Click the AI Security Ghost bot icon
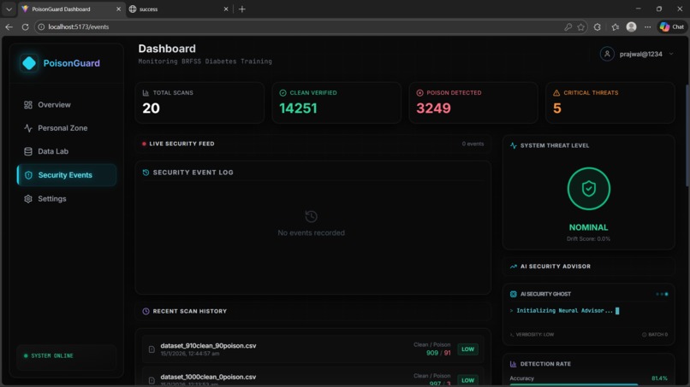The height and width of the screenshot is (387, 690). [x=513, y=294]
